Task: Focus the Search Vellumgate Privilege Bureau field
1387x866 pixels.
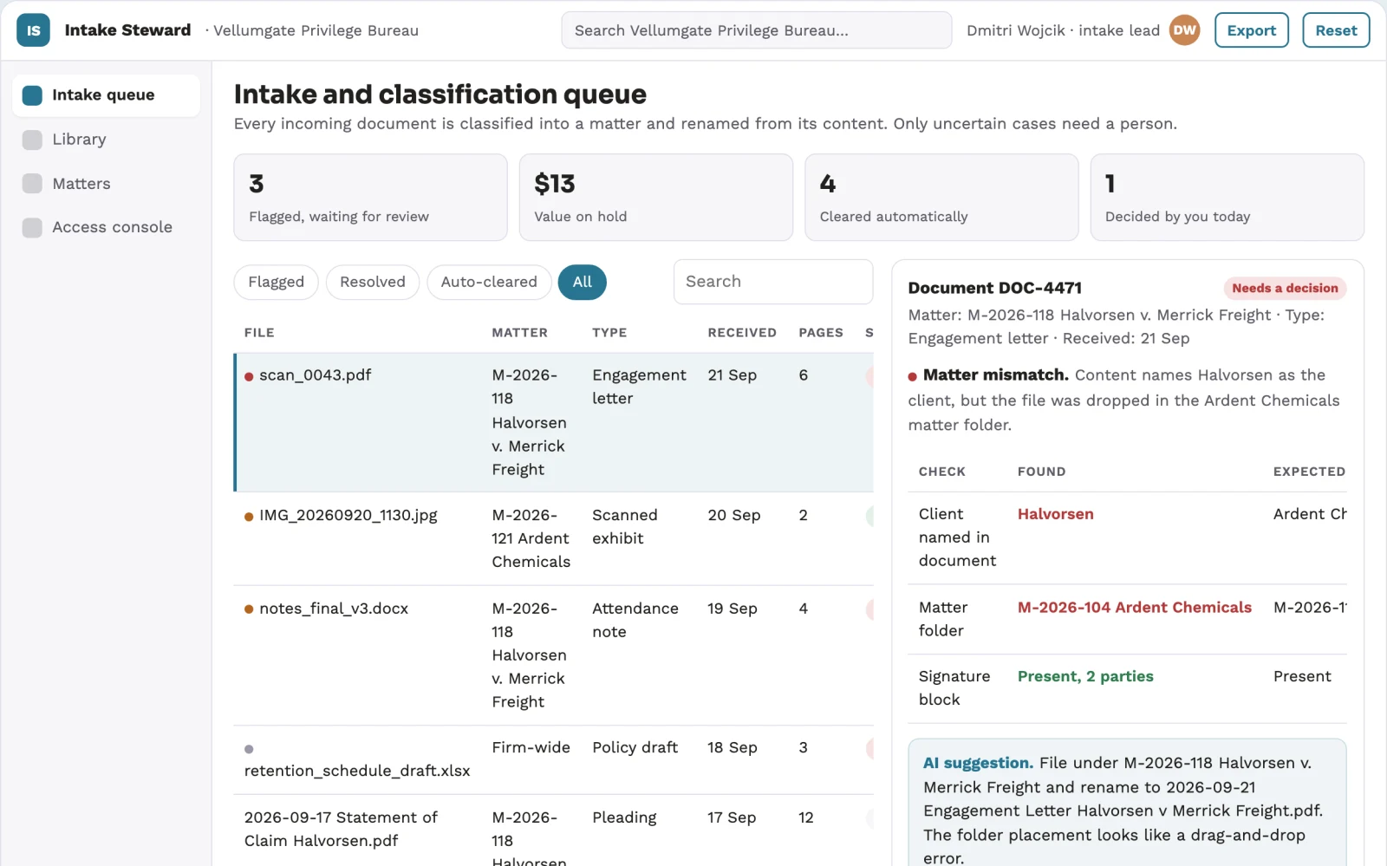Action: coord(756,30)
